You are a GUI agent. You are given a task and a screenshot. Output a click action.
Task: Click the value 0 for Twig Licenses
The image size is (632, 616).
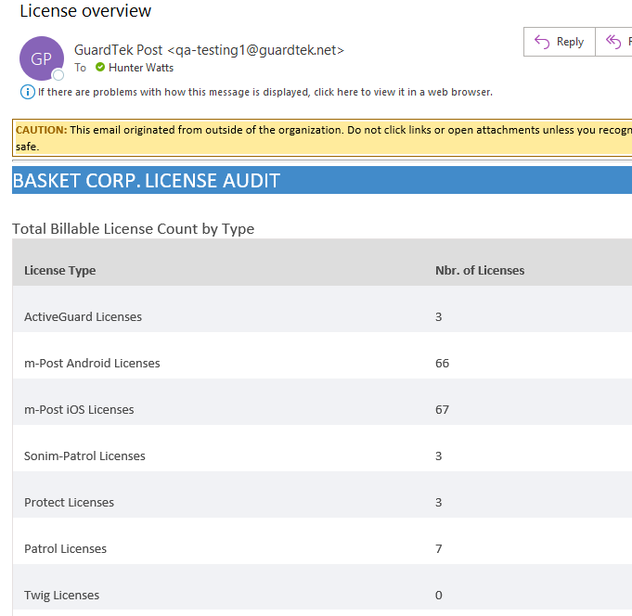[439, 595]
